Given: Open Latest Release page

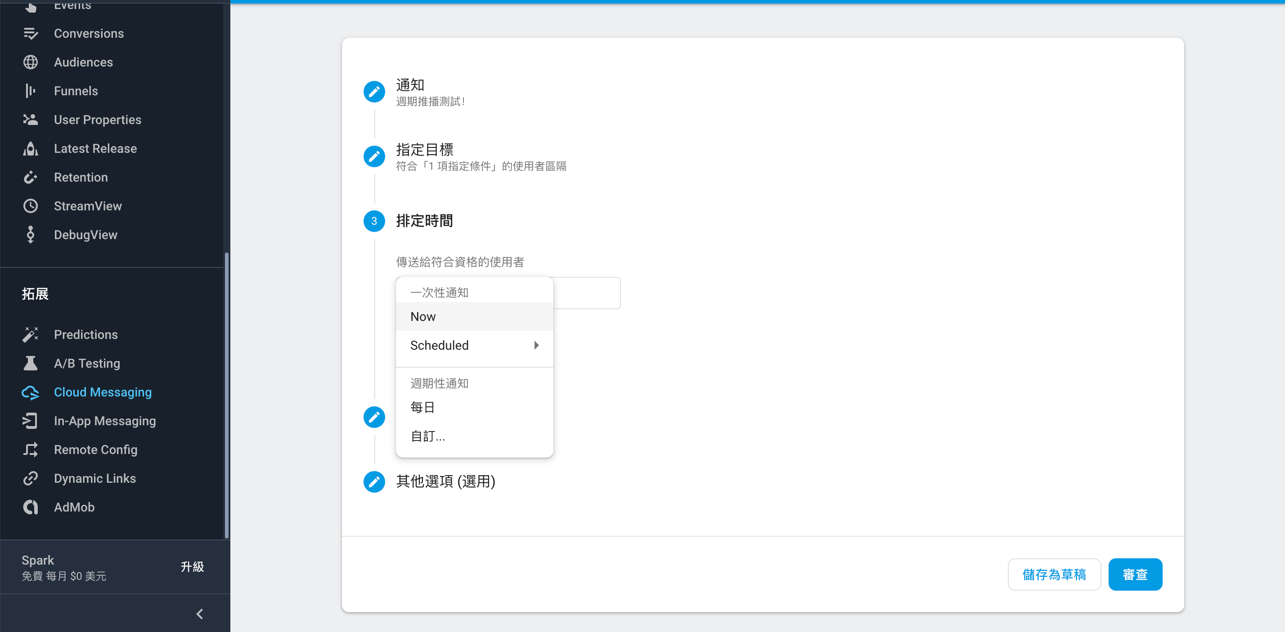Looking at the screenshot, I should point(95,148).
